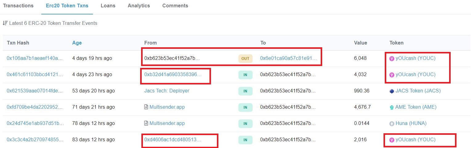Open transaction hash 0x3c3c4a2b270974855…
Image resolution: width=471 pixels, height=148 pixels.
[35, 139]
